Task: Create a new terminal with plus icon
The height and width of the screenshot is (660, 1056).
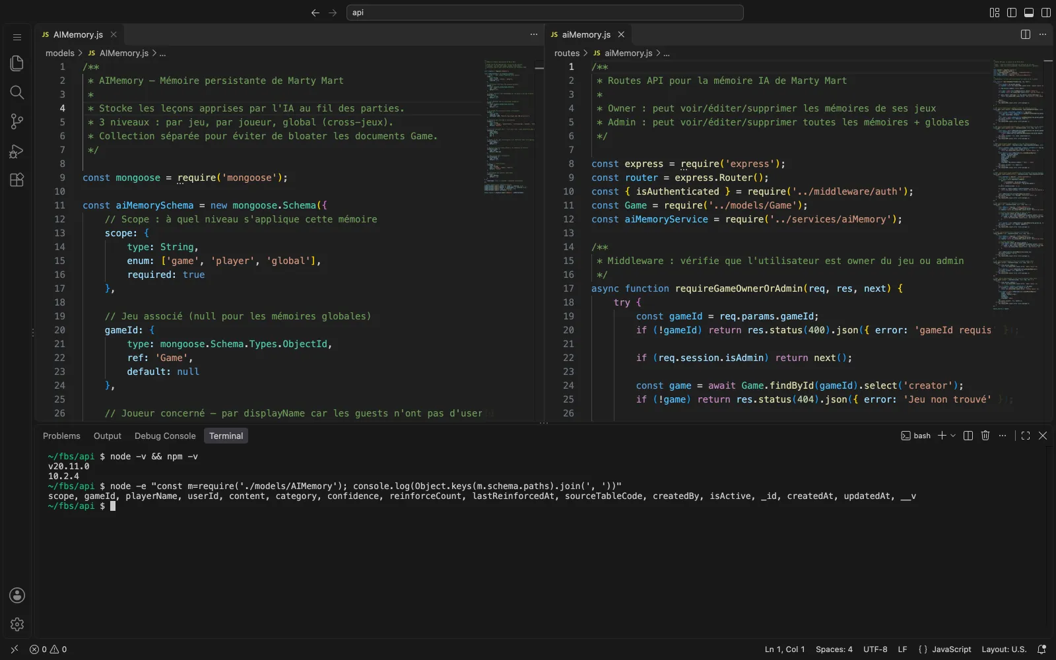Action: [x=942, y=436]
